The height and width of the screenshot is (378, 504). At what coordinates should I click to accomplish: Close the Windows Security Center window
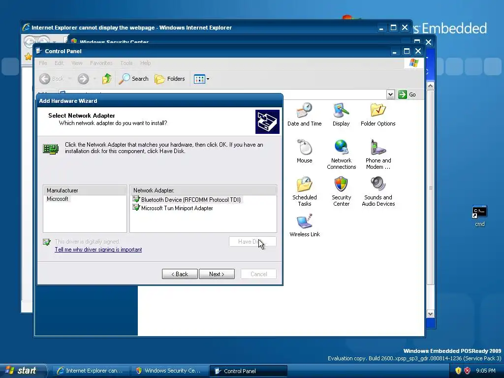click(x=429, y=42)
